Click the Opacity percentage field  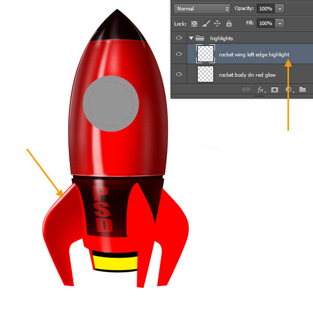[x=266, y=9]
